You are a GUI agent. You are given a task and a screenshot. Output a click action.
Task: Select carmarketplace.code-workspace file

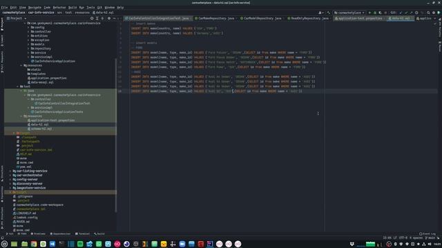coord(38,205)
